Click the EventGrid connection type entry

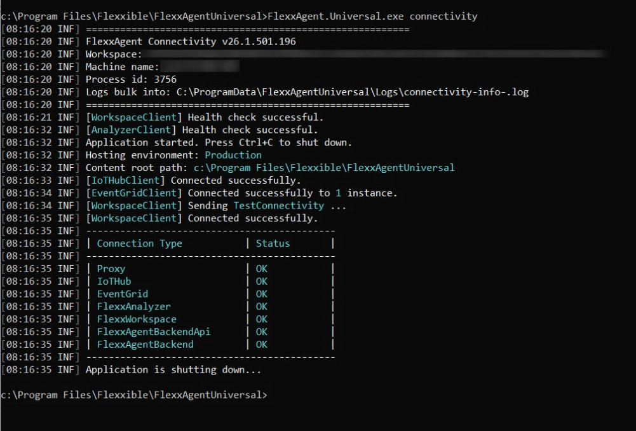click(x=122, y=294)
